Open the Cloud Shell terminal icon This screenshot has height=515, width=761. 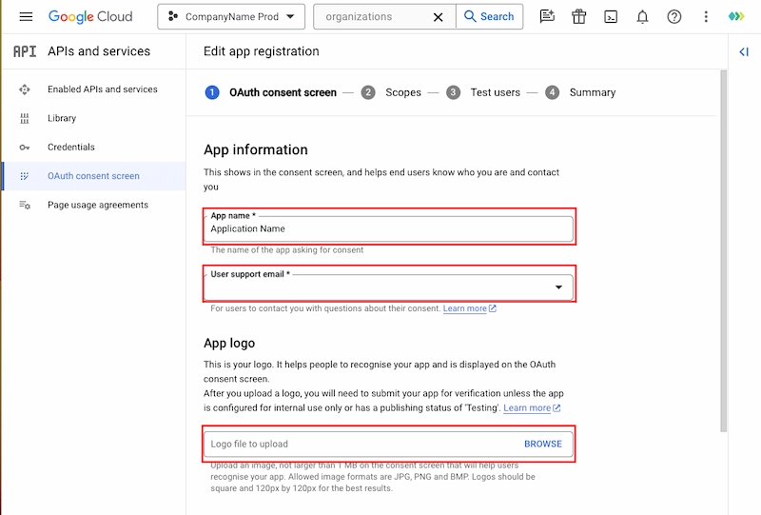pyautogui.click(x=611, y=17)
